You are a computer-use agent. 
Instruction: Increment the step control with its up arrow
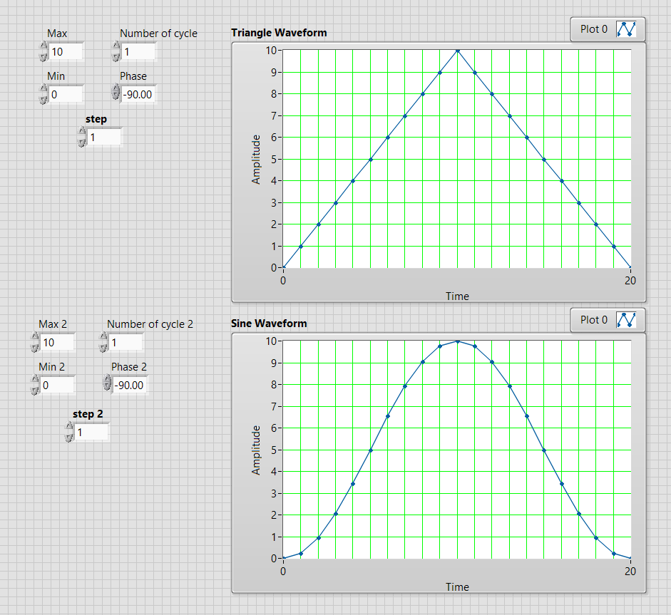click(82, 131)
